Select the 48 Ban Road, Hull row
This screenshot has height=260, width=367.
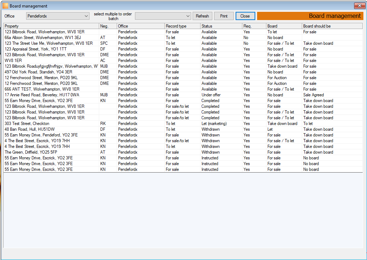tap(183, 129)
